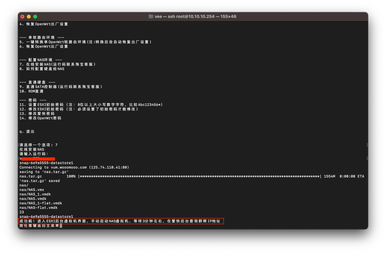
Task: Click menu line 7 在线安装NAS
Action: [x=57, y=64]
